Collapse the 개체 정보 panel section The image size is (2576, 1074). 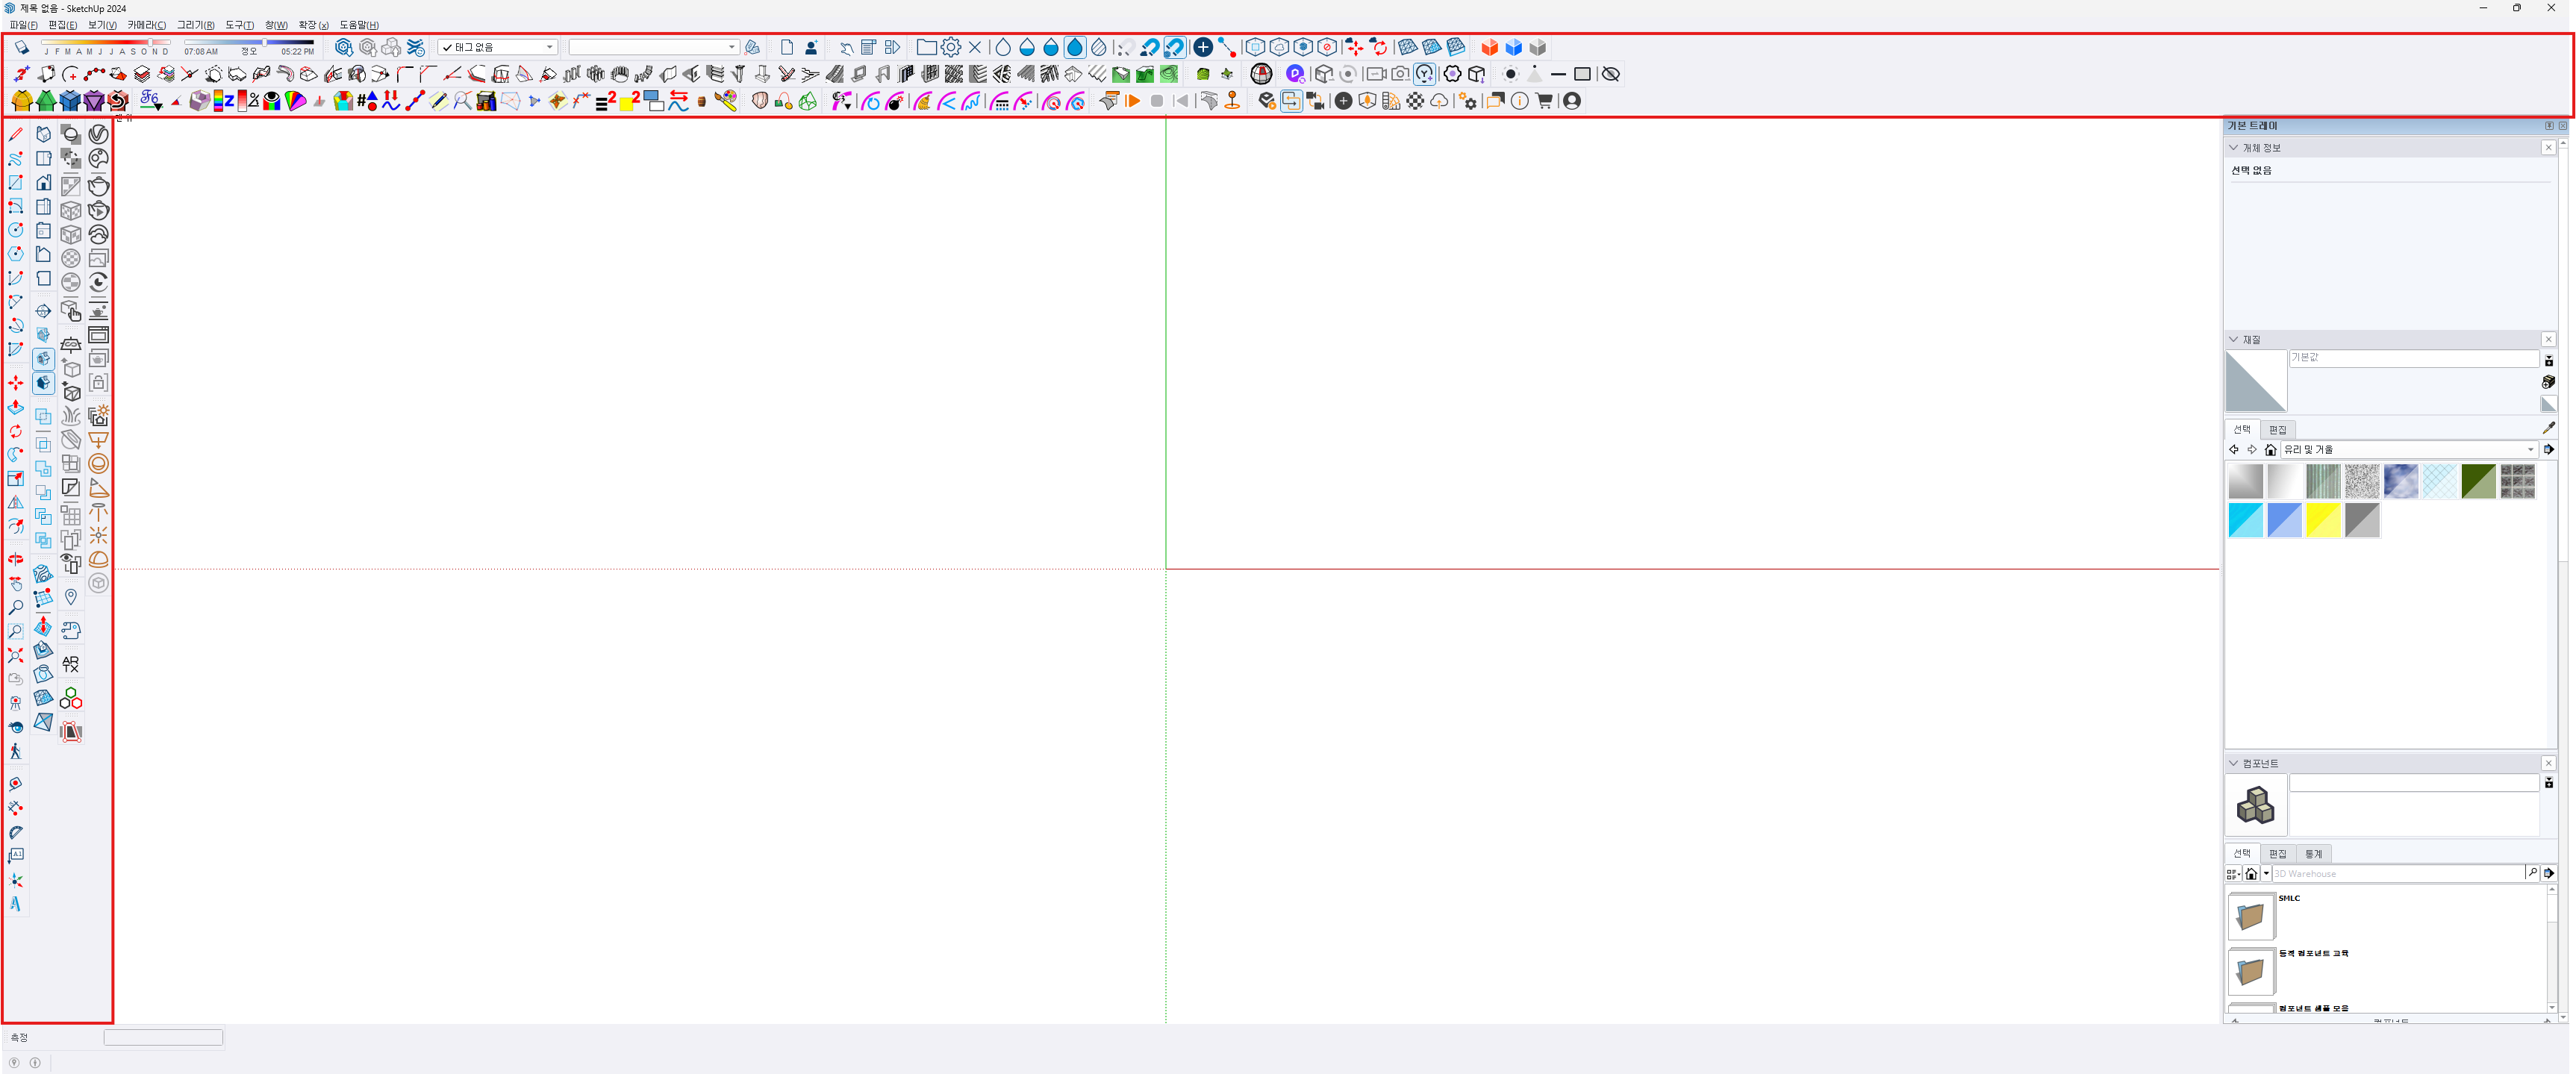pos(2233,147)
